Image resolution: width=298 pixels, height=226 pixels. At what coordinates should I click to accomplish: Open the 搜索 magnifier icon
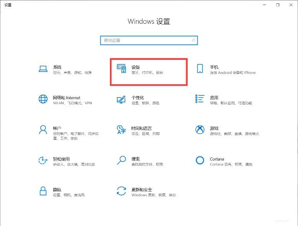pyautogui.click(x=121, y=160)
